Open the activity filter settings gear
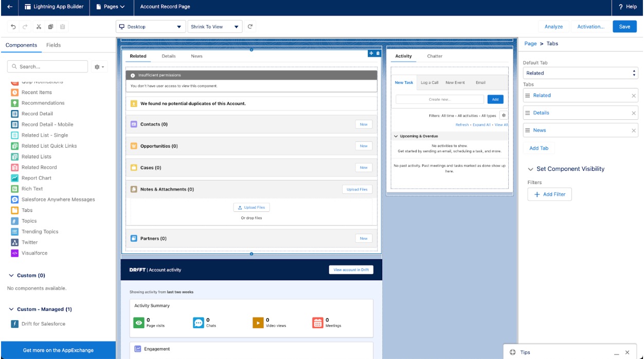 coord(504,116)
